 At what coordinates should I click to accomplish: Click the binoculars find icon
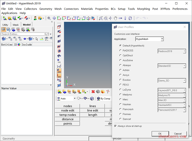(59, 56)
